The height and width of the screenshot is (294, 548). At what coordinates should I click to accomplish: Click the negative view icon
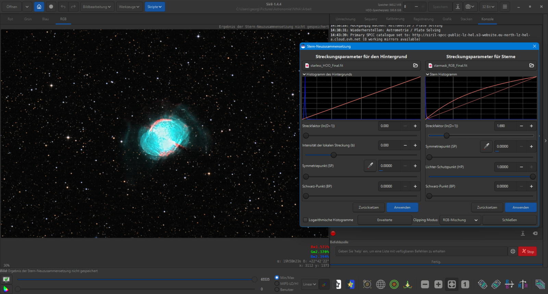[x=337, y=284]
